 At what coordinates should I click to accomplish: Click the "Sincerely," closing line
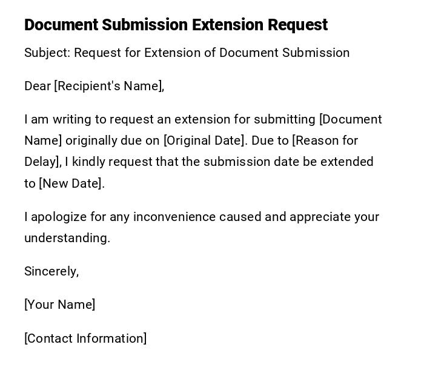pos(51,271)
